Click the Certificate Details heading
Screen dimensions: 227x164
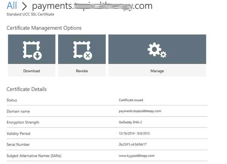[x=26, y=89]
